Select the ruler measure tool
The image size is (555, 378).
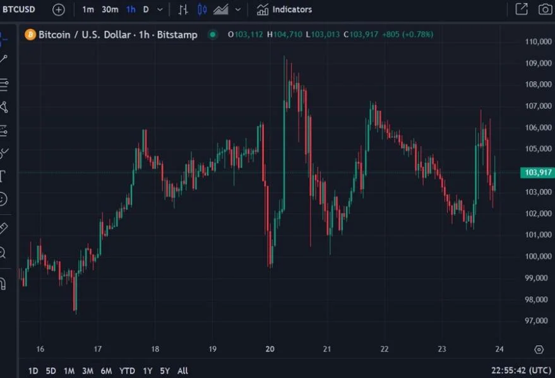point(4,228)
